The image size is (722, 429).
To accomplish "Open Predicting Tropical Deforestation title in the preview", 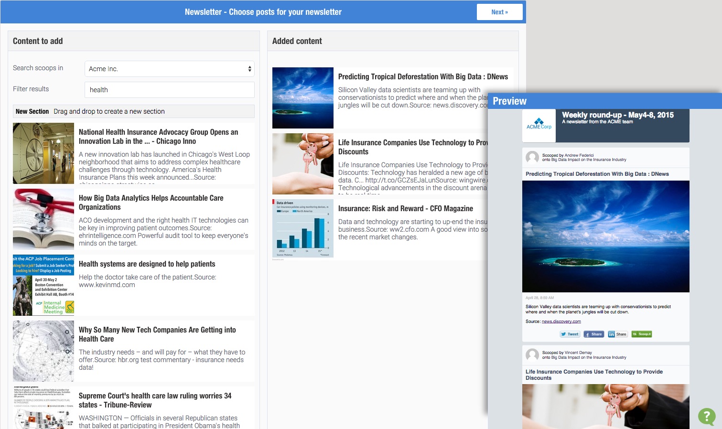I will coord(597,174).
